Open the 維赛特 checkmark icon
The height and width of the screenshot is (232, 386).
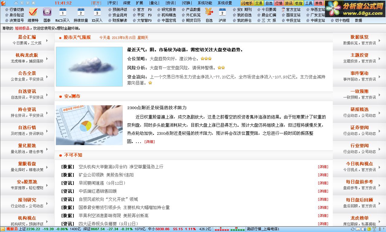33,12
